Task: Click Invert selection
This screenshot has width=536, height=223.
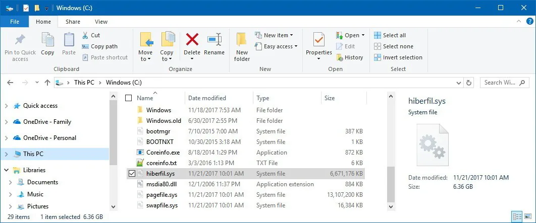Action: coord(398,57)
